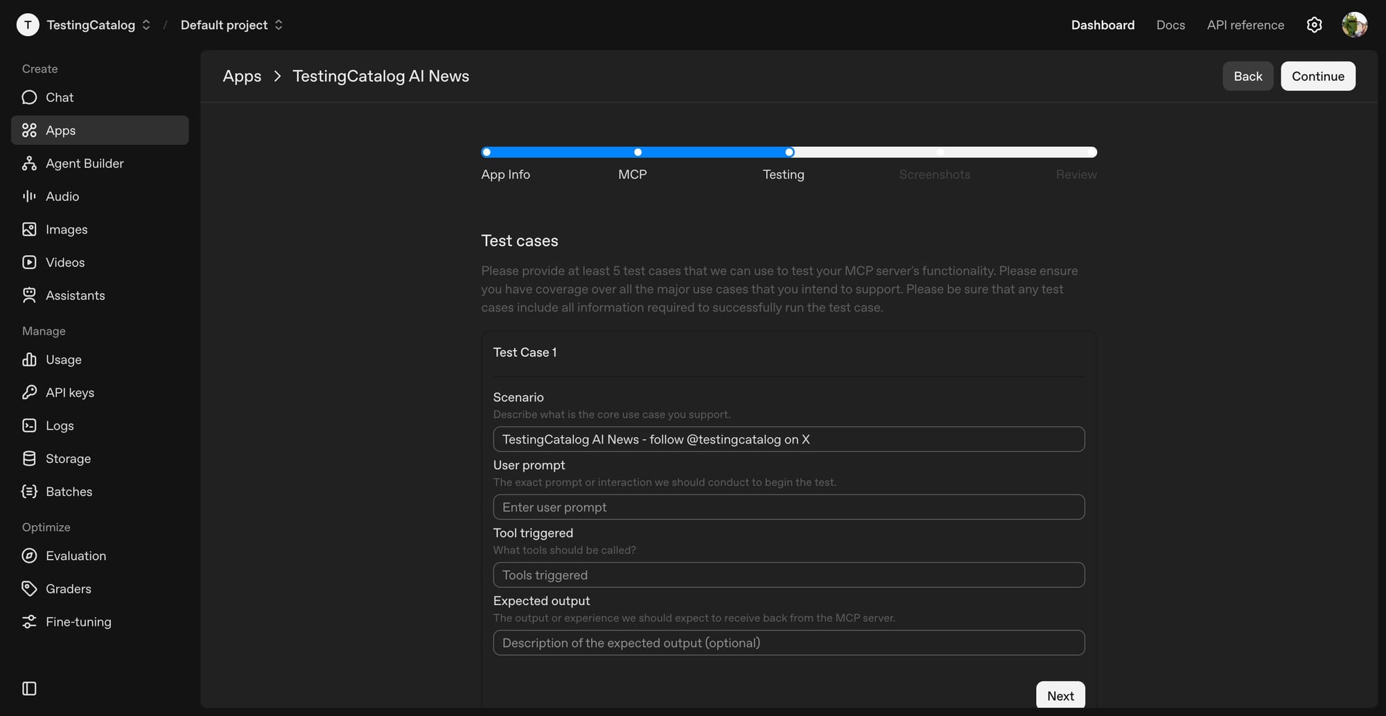The width and height of the screenshot is (1386, 716).
Task: Collapse the sidebar panel
Action: 28,688
